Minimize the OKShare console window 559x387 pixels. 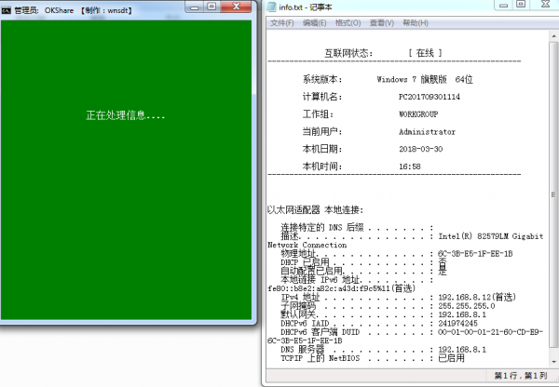coord(195,7)
